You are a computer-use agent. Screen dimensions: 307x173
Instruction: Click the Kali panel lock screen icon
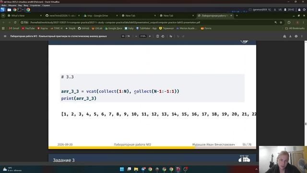coord(299,10)
